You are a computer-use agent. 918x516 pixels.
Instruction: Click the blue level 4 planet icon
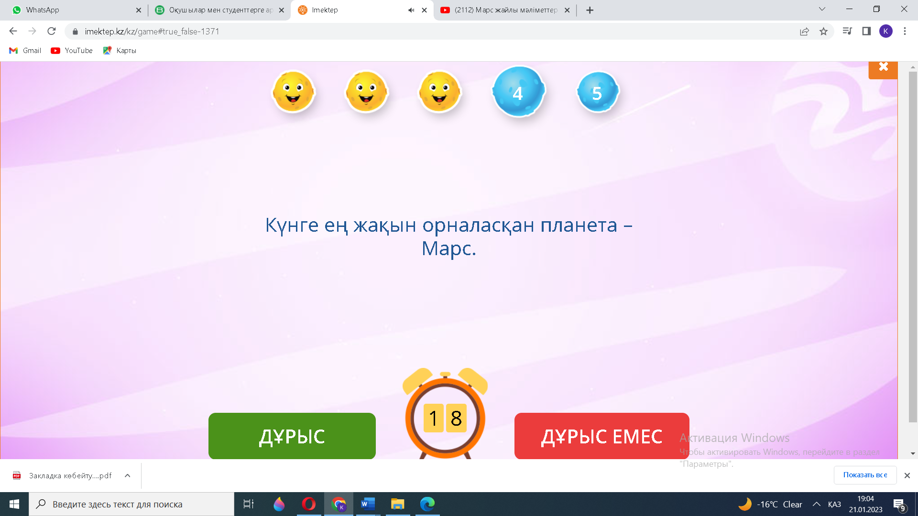[519, 92]
